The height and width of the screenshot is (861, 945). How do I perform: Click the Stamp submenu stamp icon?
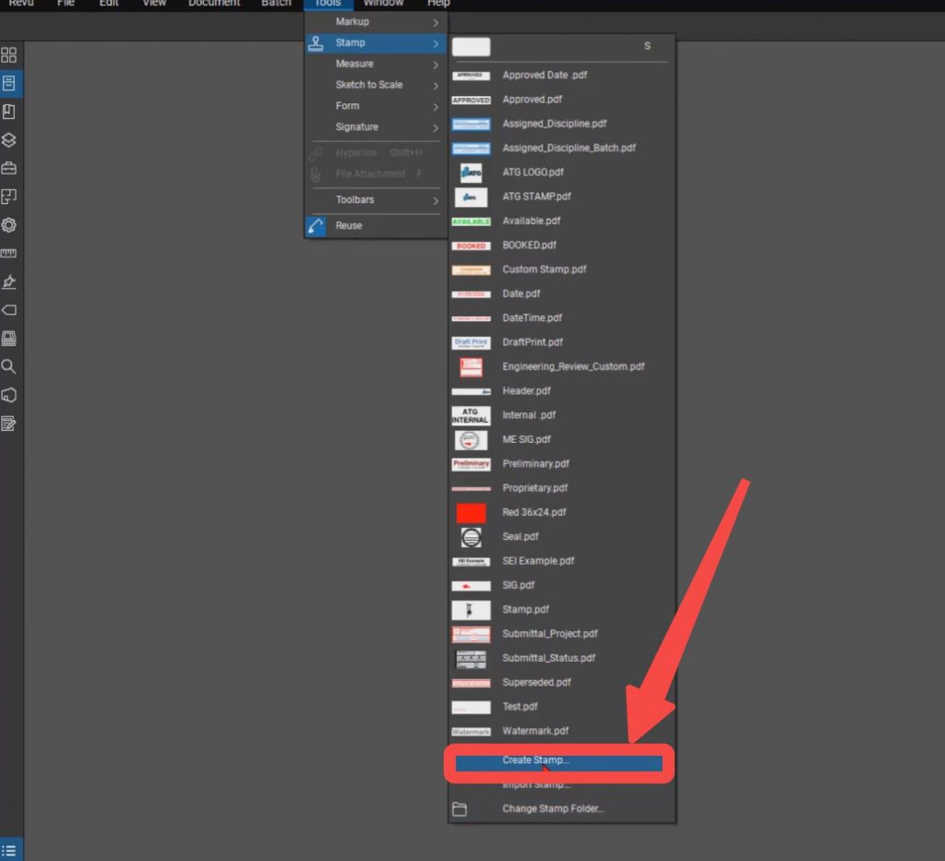click(315, 42)
